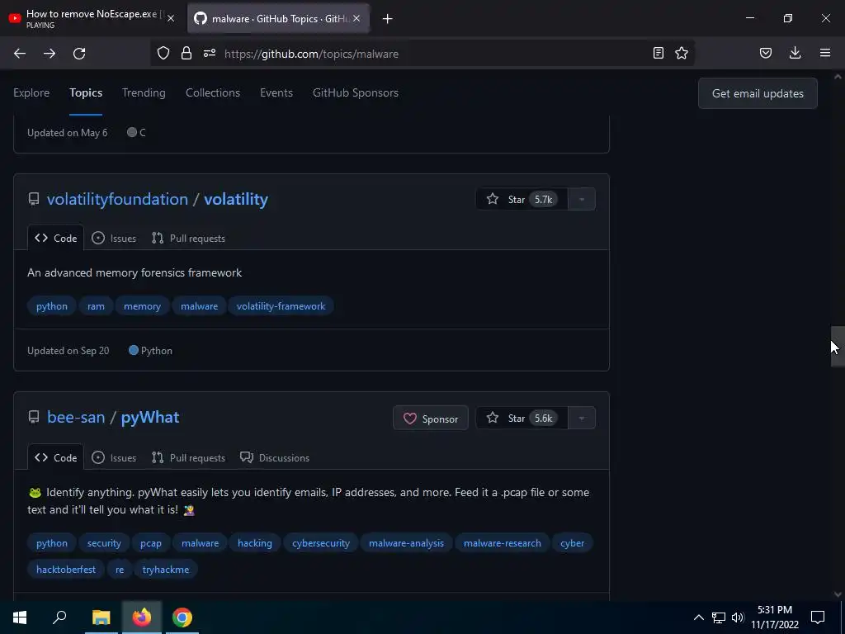Open the Explore navigation item
The height and width of the screenshot is (634, 845).
(31, 92)
